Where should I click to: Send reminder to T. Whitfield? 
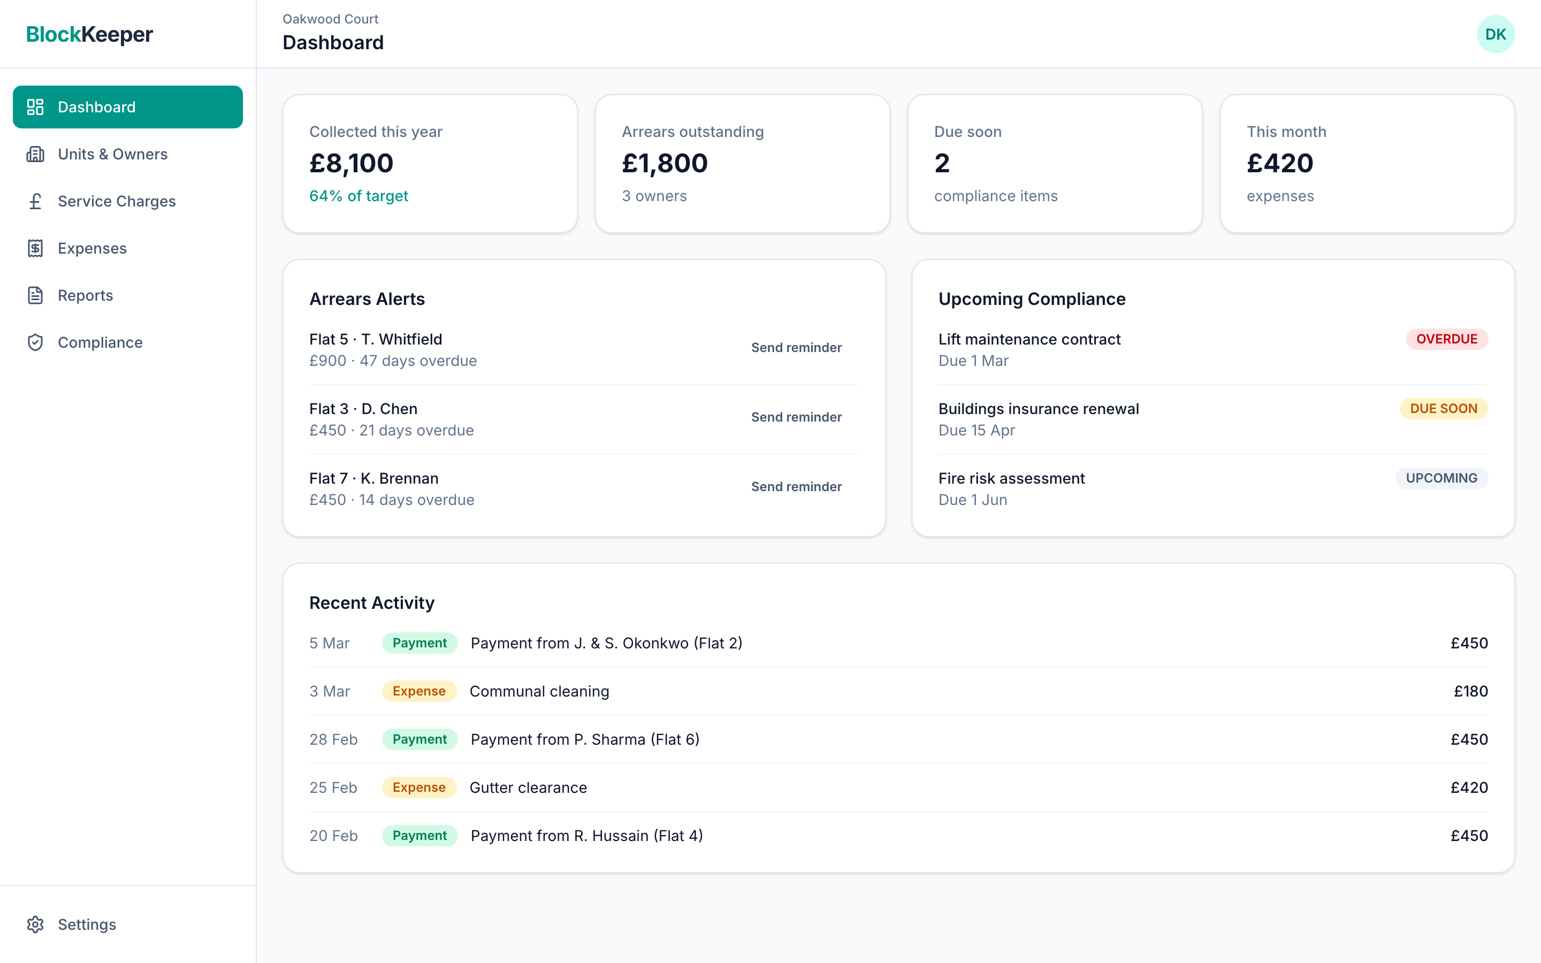click(x=796, y=348)
